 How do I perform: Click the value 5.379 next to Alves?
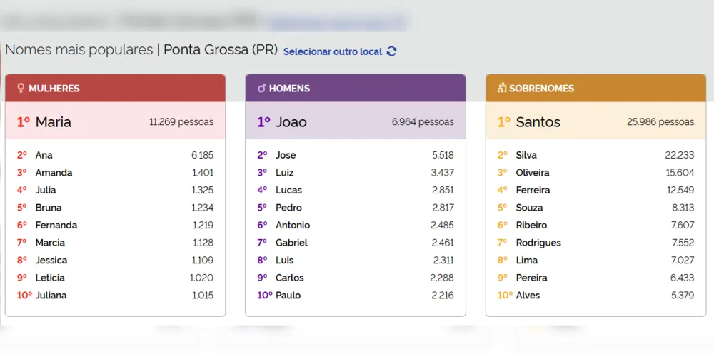pos(683,296)
